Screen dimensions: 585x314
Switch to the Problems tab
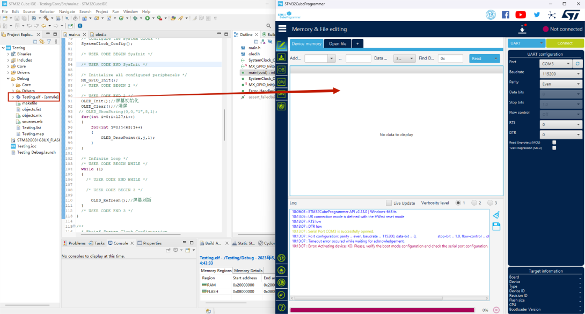[74, 243]
